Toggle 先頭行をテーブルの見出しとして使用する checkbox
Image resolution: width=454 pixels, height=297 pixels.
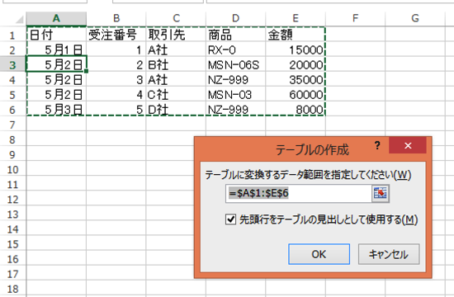pos(230,219)
